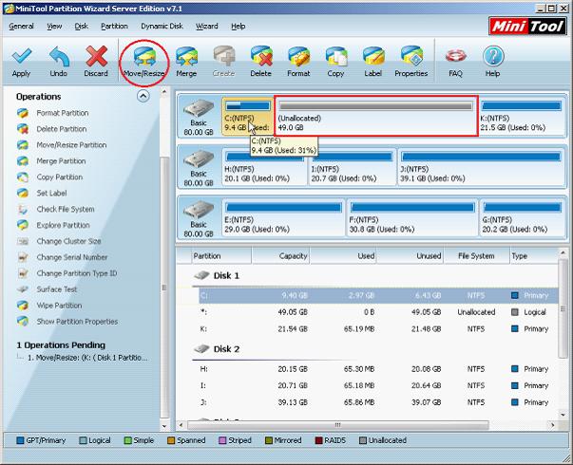Sort by the Capacity column header
573x465 pixels.
[x=280, y=256]
